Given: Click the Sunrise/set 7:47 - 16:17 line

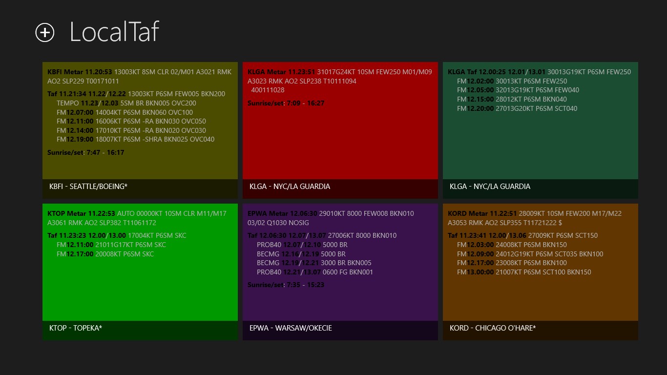Looking at the screenshot, I should pyautogui.click(x=86, y=152).
